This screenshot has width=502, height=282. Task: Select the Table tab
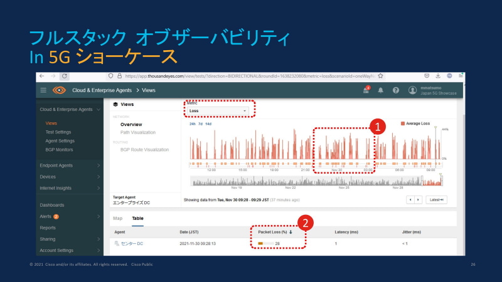point(137,218)
